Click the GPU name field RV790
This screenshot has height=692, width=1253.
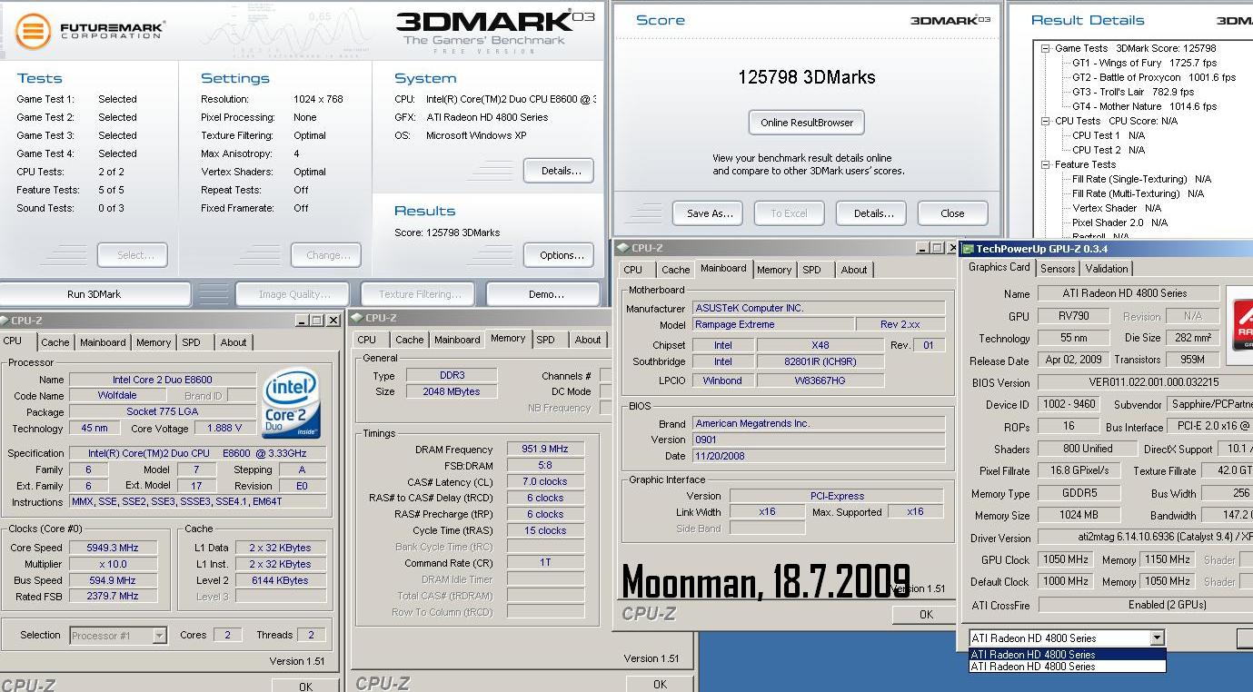(x=1074, y=316)
